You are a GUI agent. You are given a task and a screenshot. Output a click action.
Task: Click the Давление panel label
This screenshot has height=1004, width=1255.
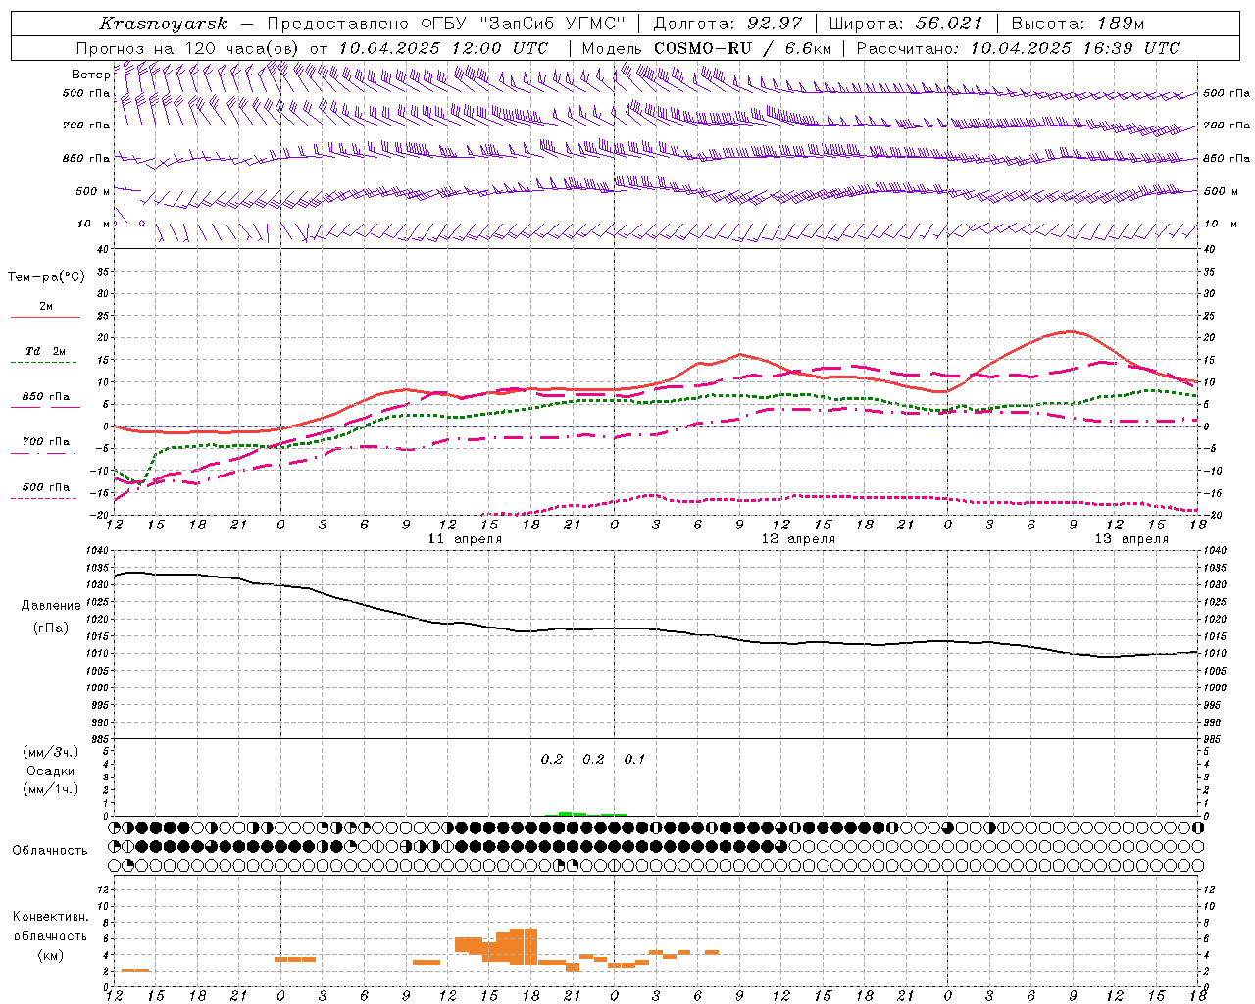(x=51, y=606)
